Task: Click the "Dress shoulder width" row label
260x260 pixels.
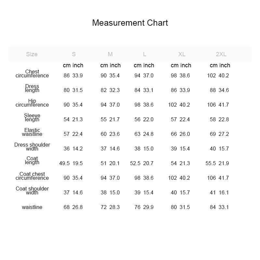Action: click(x=32, y=147)
